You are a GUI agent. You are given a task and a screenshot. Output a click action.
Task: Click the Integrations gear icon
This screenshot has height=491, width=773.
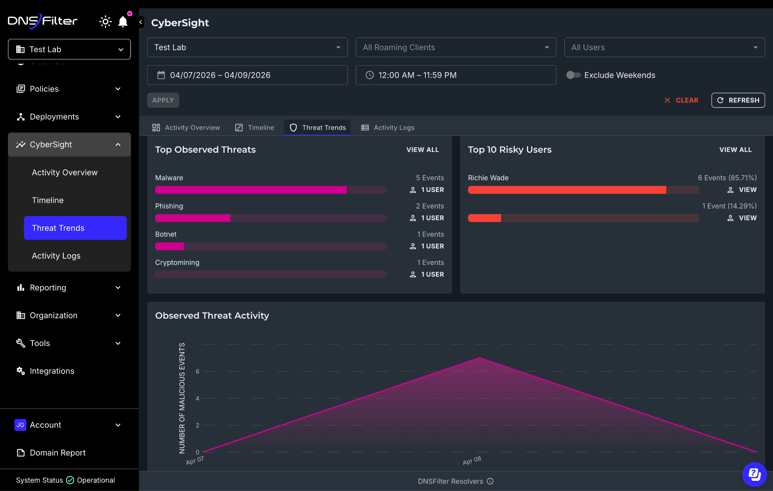(x=21, y=371)
